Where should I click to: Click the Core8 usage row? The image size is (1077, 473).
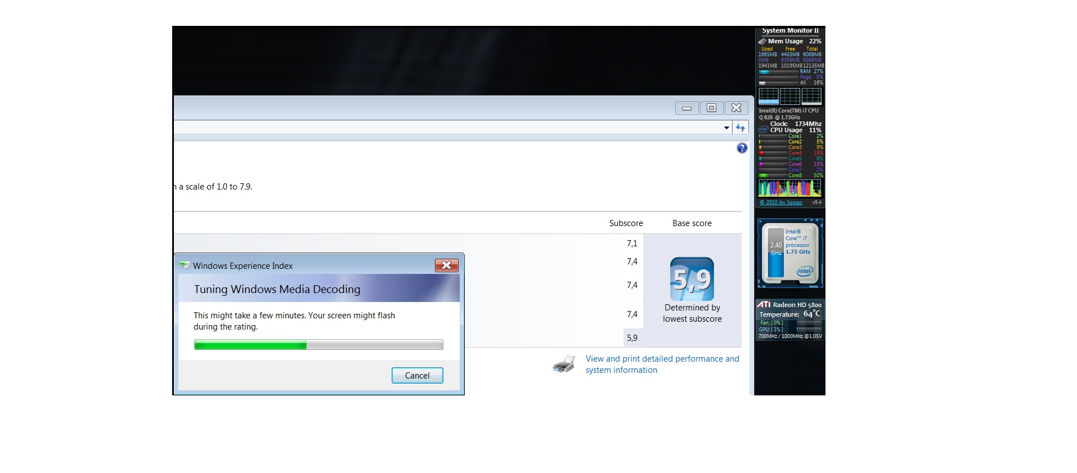click(791, 175)
